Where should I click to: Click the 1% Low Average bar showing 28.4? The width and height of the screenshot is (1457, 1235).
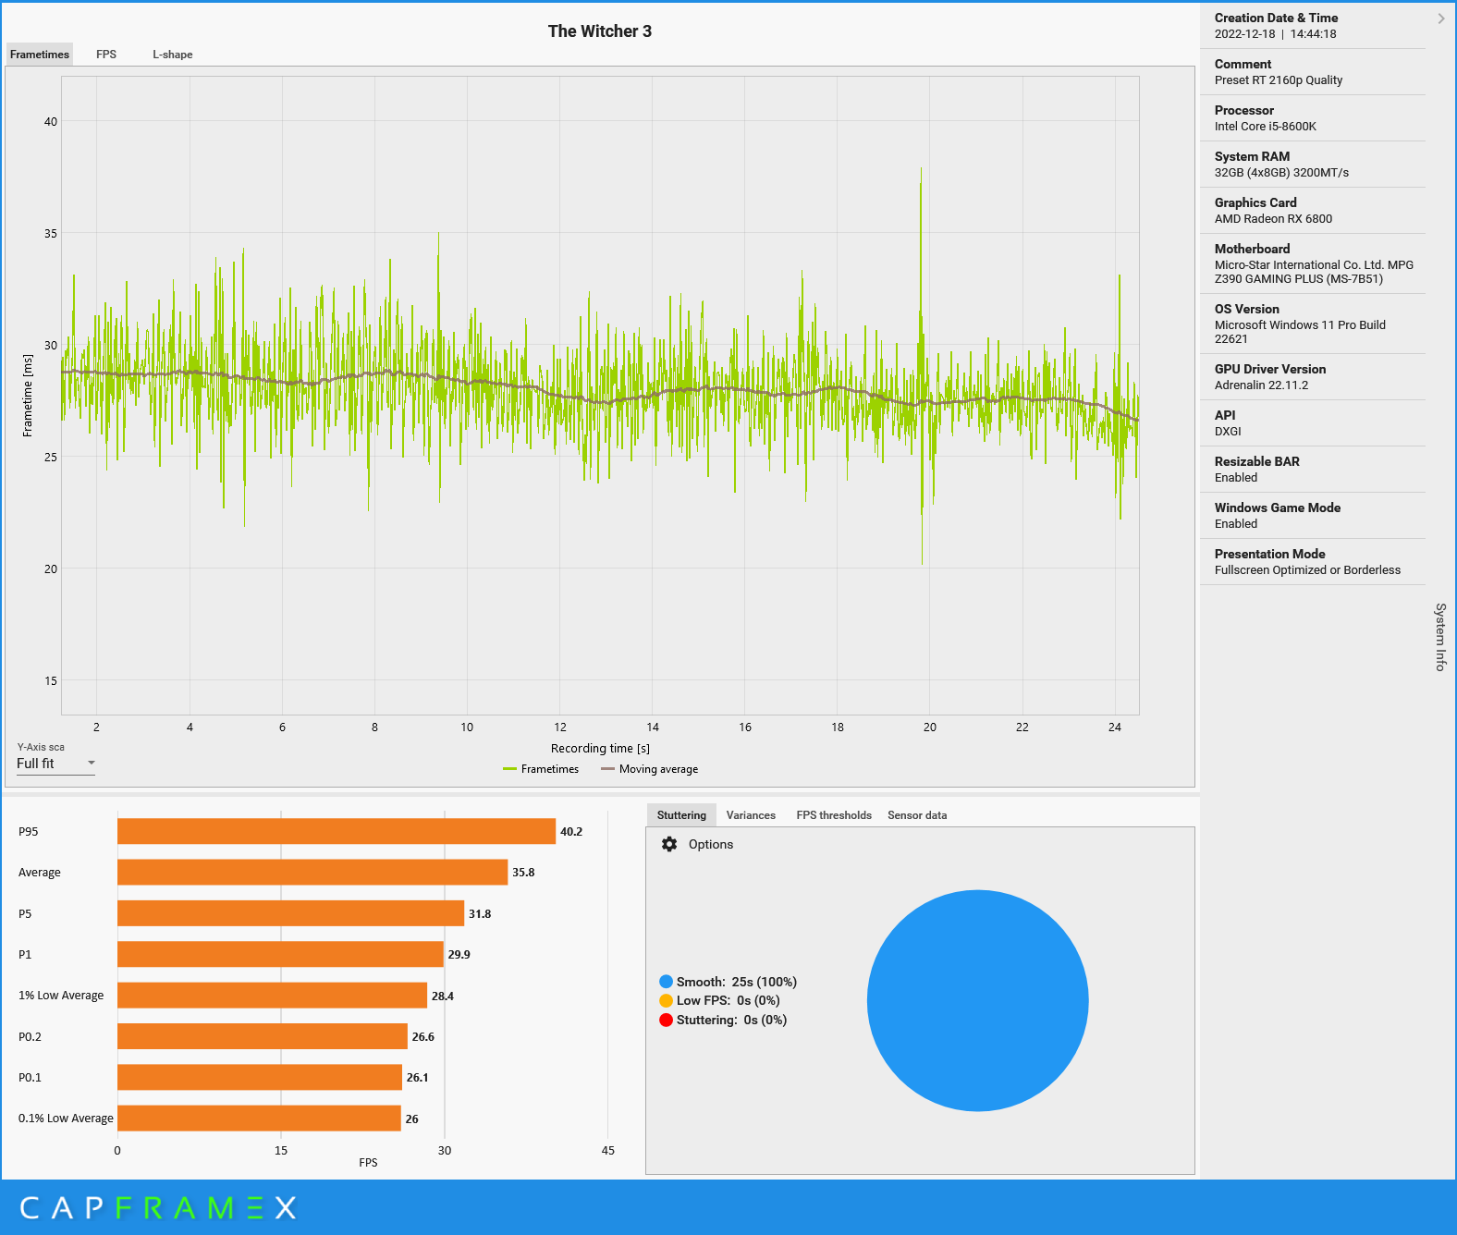pos(272,996)
